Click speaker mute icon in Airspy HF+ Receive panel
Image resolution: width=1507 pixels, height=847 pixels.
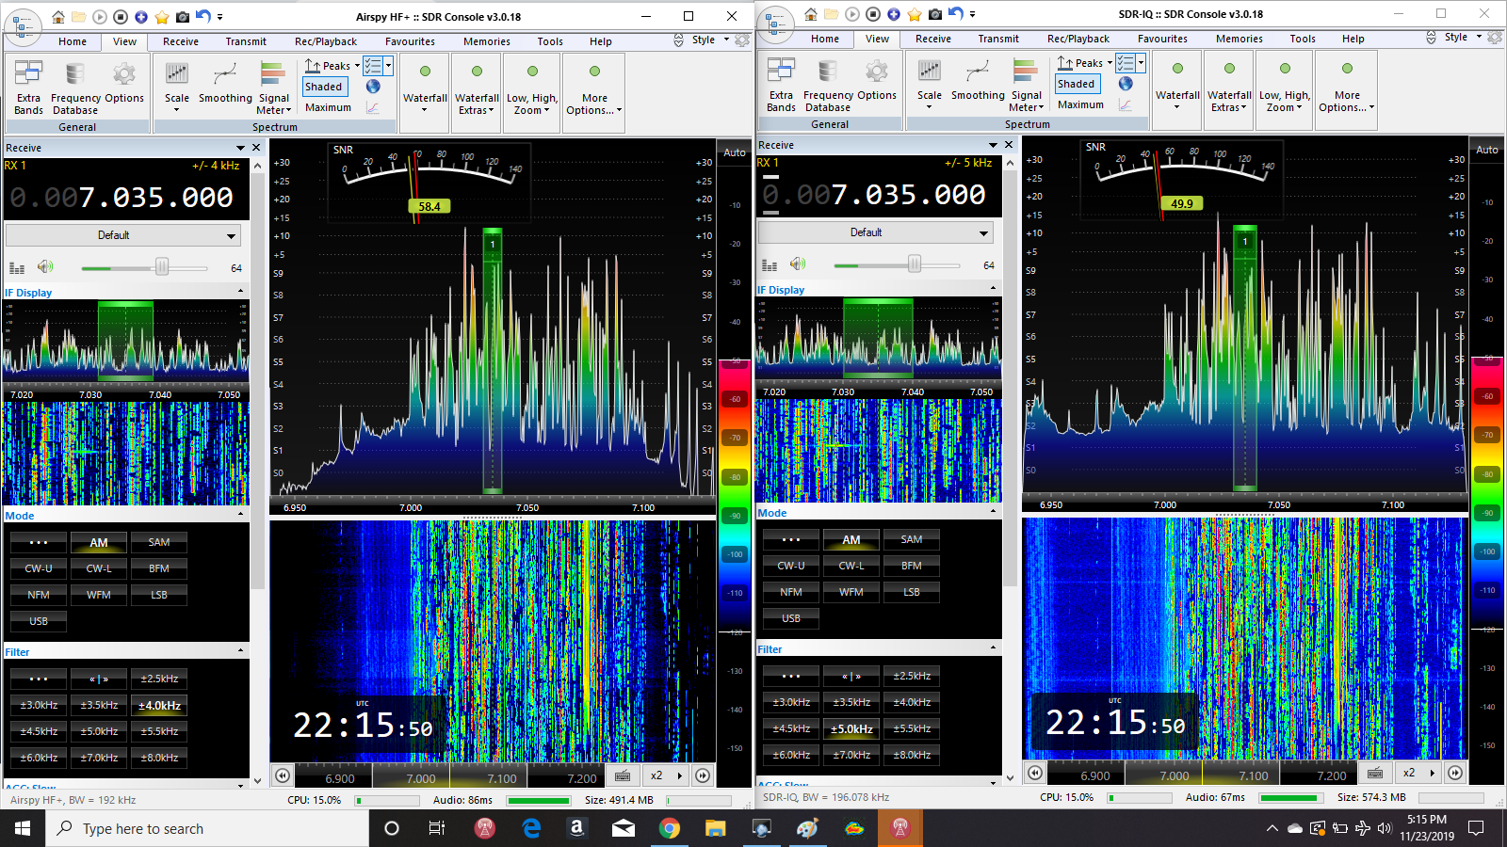(45, 267)
